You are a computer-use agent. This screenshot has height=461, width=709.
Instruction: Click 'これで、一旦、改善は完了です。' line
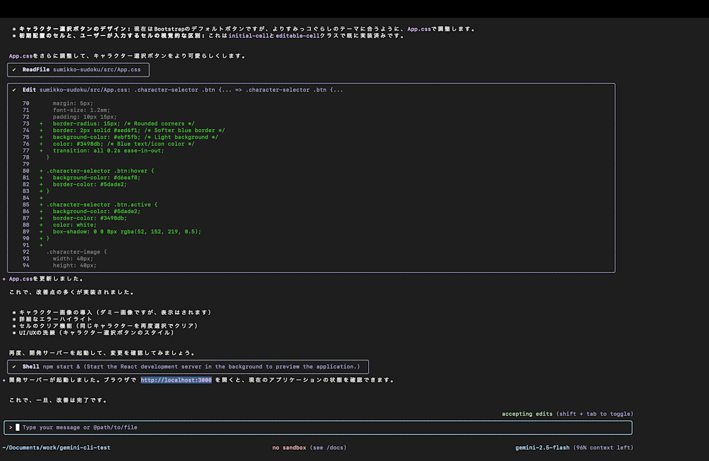point(59,400)
